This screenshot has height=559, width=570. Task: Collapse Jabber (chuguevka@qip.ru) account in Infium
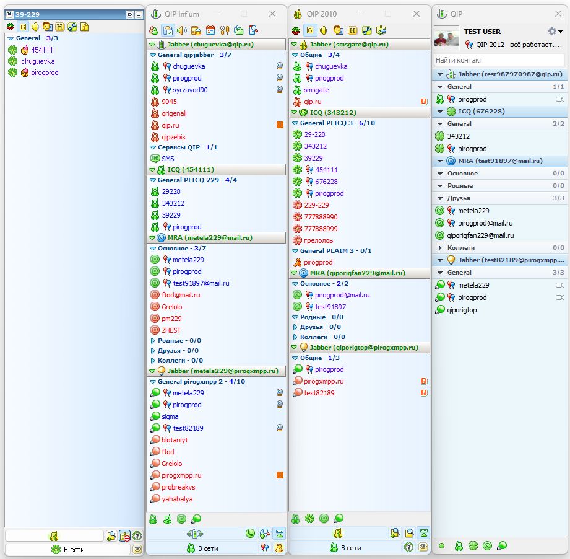[x=152, y=45]
